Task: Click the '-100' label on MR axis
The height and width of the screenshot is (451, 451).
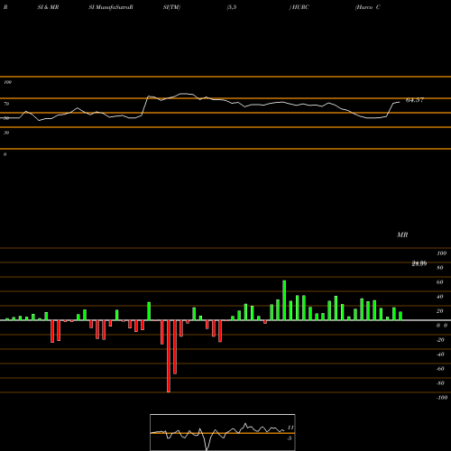Action: click(442, 398)
